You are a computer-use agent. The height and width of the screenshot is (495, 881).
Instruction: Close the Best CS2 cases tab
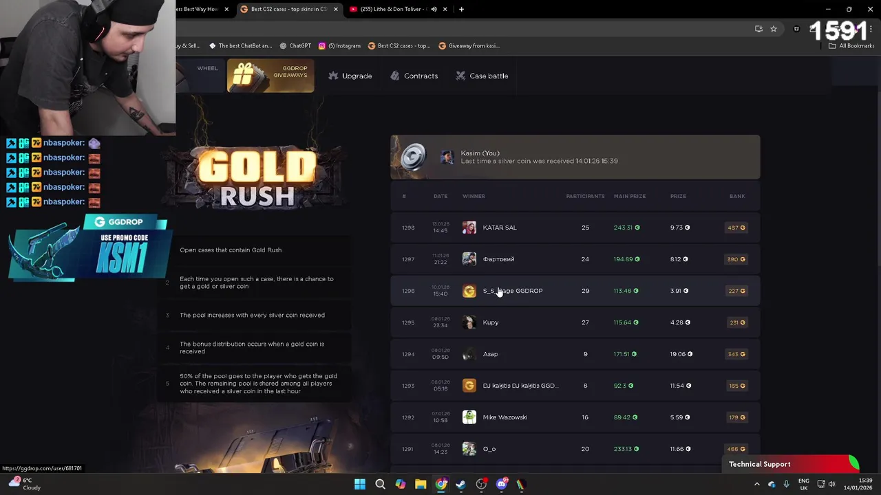pyautogui.click(x=336, y=9)
